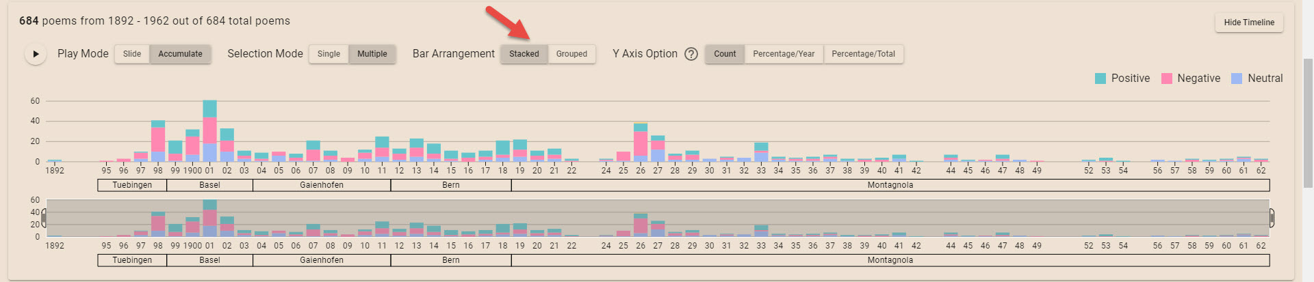The width and height of the screenshot is (1314, 282).
Task: Toggle the Positive legend swatch
Action: tap(1100, 79)
